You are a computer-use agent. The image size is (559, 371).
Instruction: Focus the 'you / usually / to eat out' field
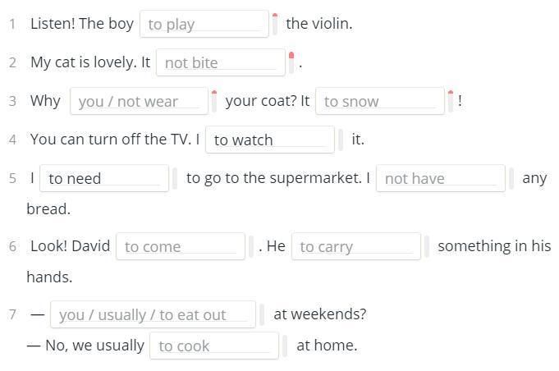[x=153, y=314]
